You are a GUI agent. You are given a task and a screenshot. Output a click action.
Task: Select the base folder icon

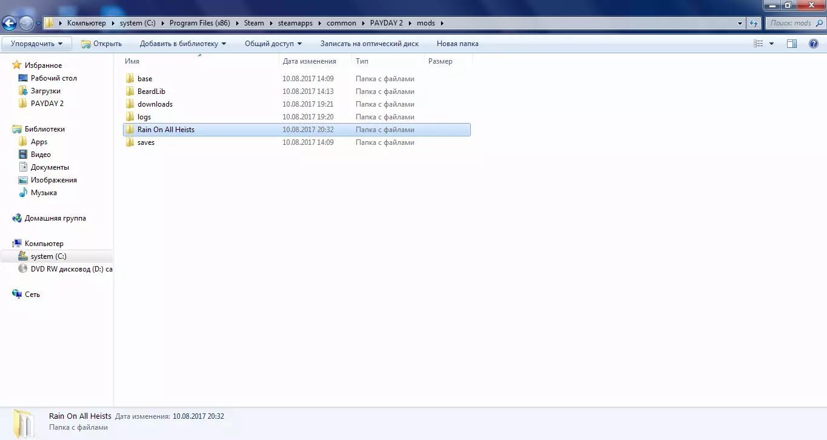(x=130, y=79)
